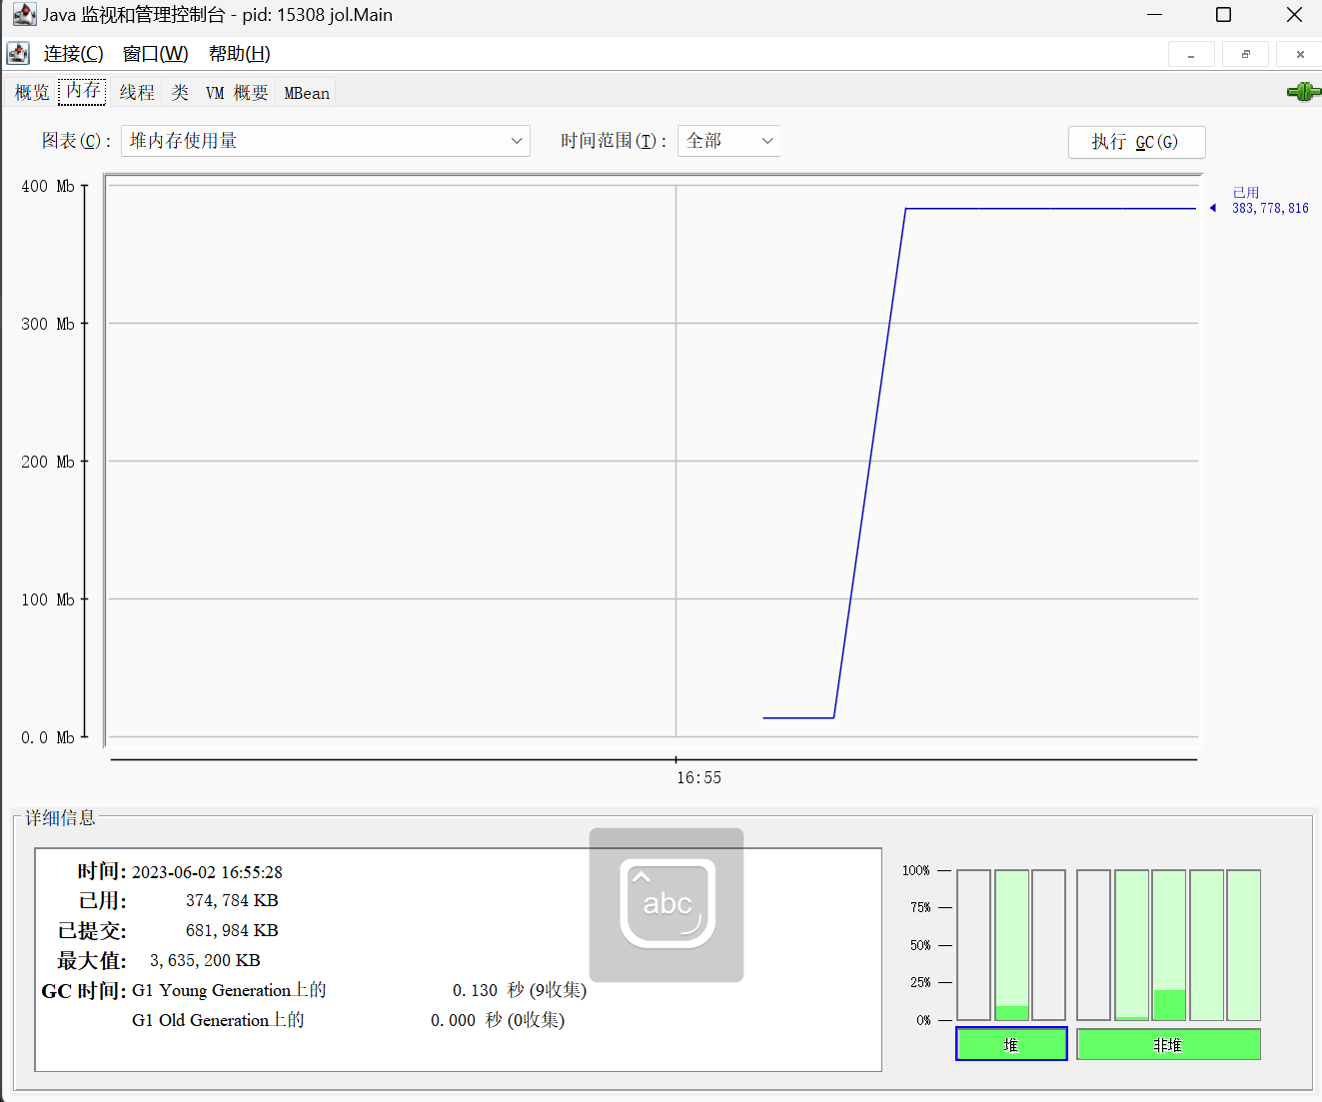Image resolution: width=1322 pixels, height=1102 pixels.
Task: Open the 帮助(H) menu
Action: (x=239, y=54)
